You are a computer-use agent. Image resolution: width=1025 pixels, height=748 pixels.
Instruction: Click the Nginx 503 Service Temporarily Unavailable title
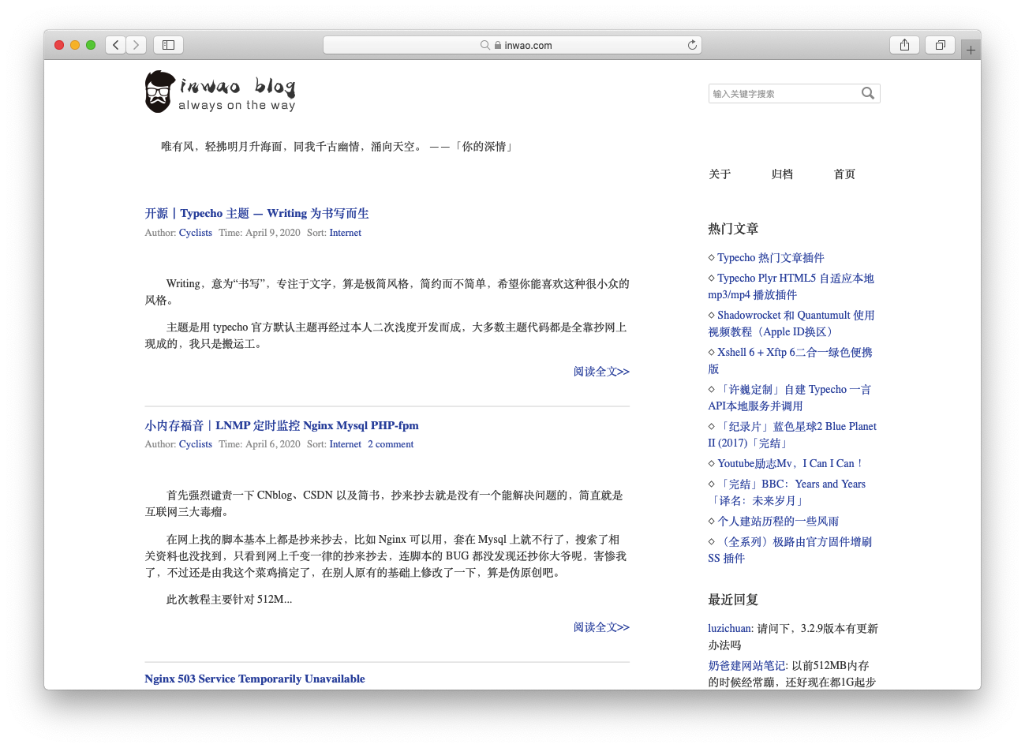(x=254, y=679)
